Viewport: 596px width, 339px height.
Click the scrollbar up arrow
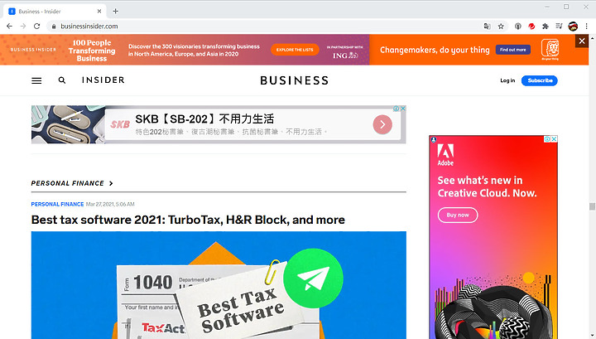click(x=592, y=37)
